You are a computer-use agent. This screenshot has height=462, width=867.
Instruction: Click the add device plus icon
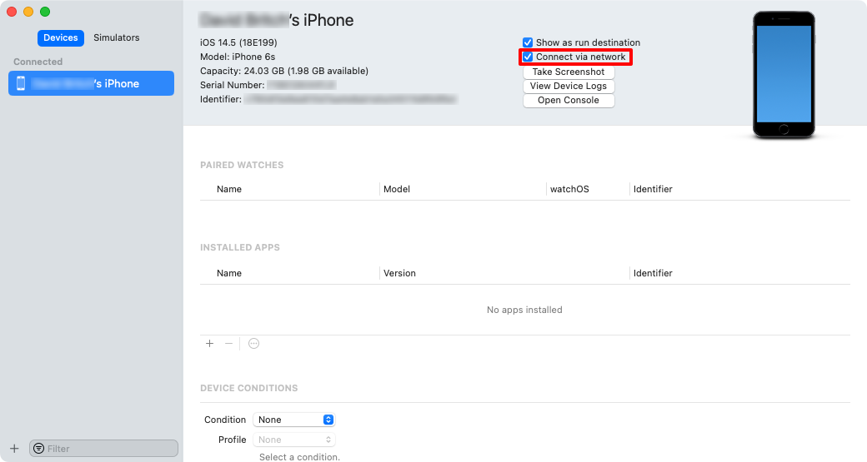pos(14,449)
